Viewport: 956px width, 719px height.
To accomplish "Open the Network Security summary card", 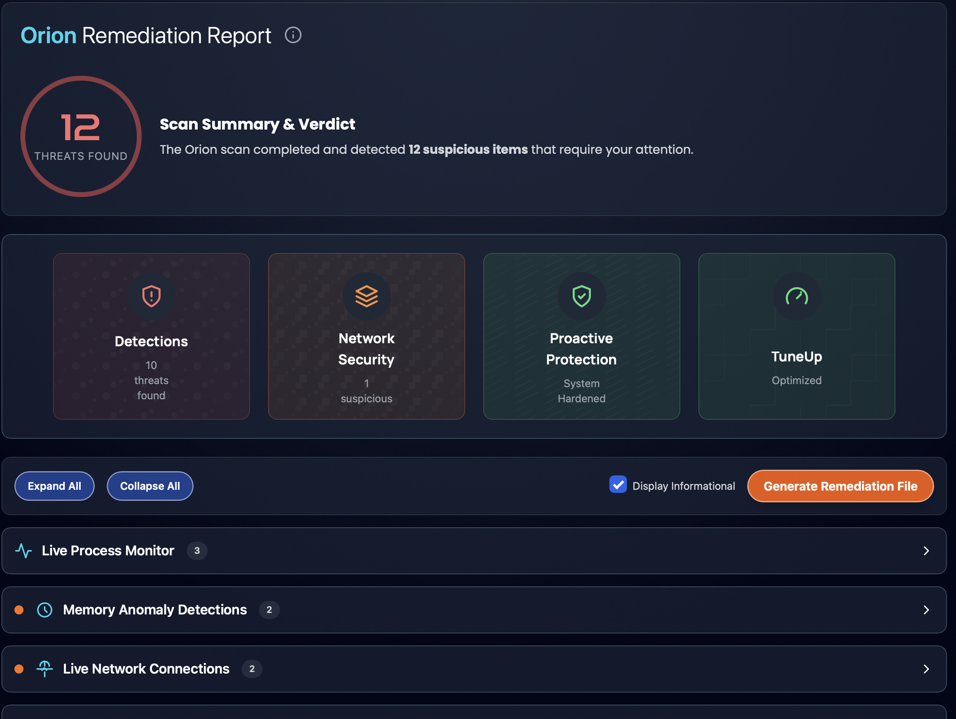I will [x=367, y=336].
